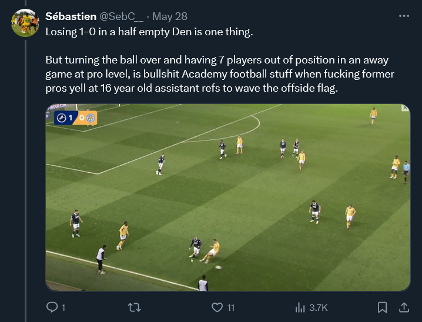Screen dimensions: 422x322
Task: Click the reply speech bubble icon
Action: click(x=52, y=307)
